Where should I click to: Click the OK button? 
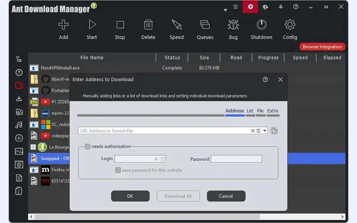coord(130,196)
